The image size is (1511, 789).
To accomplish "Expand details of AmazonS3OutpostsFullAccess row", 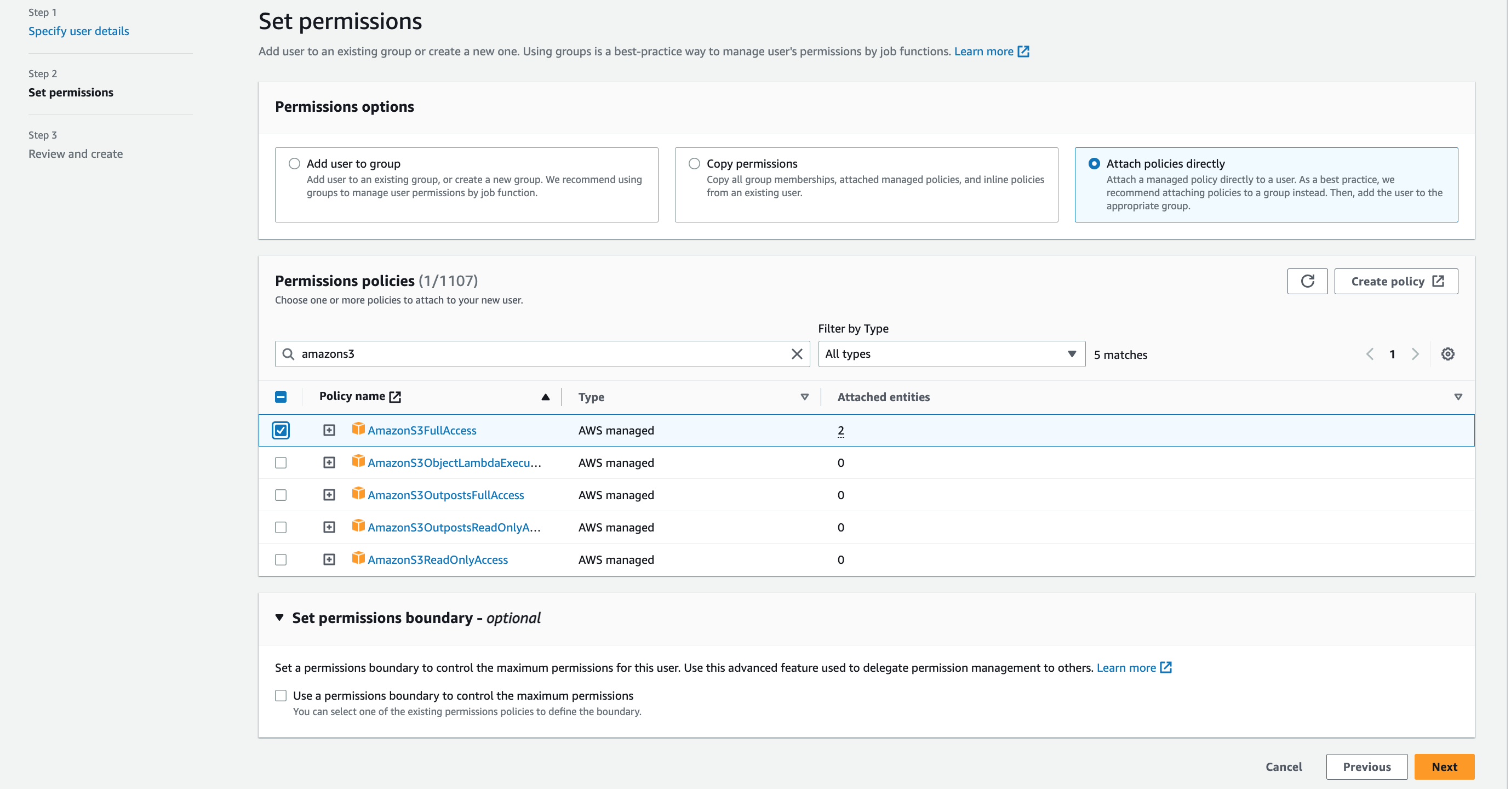I will coord(329,495).
